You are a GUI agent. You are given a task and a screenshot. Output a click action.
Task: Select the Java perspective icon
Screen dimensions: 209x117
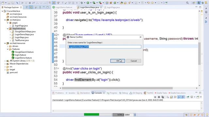[x=199, y=3]
